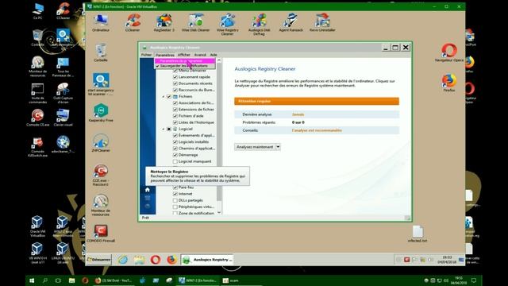The width and height of the screenshot is (508, 286).
Task: Open Corbeille icon inside the VM
Action: [101, 52]
